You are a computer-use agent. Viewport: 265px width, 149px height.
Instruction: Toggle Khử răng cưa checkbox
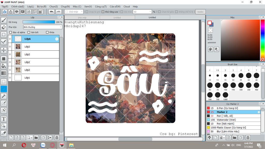pos(103,12)
